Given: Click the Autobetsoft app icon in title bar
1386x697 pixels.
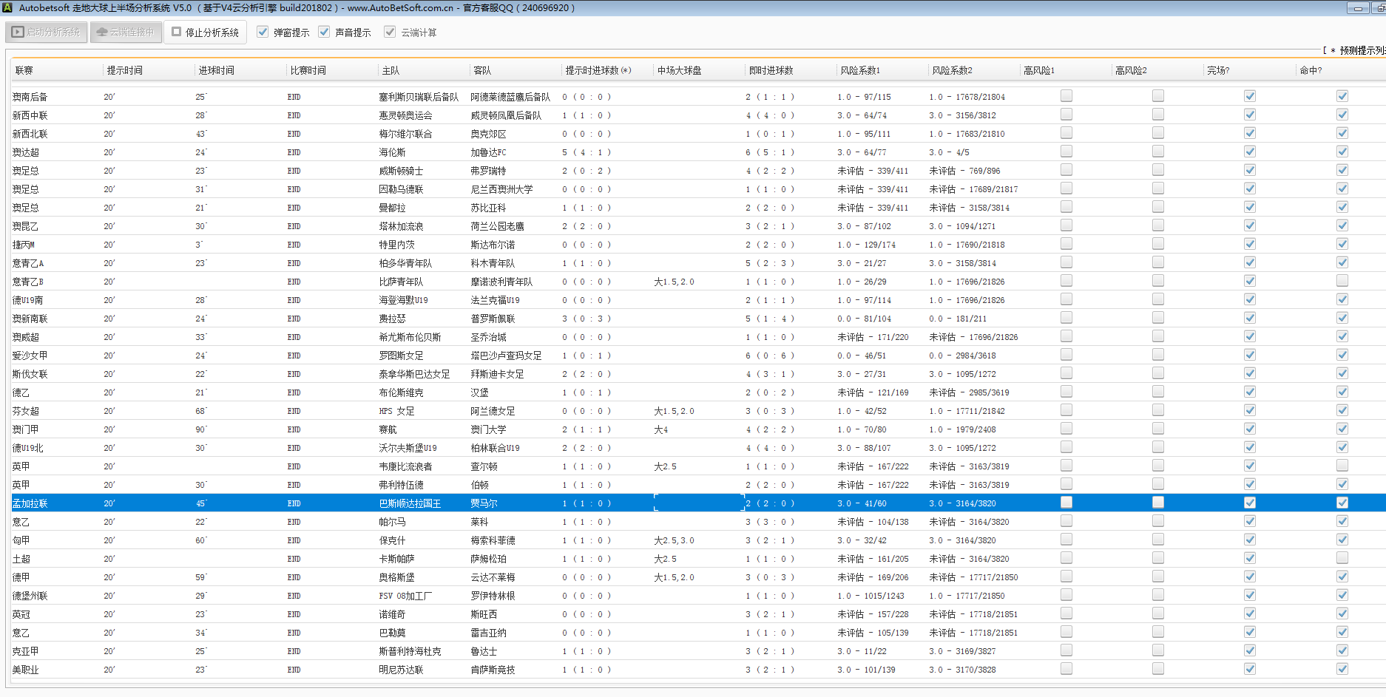Looking at the screenshot, I should pos(7,8).
